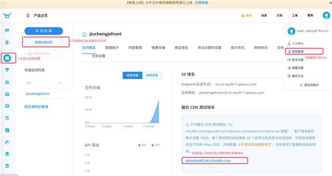Viewport: 332px width, 176px height.
Task: Open 操作日志 in the account menu
Action: (295, 76)
